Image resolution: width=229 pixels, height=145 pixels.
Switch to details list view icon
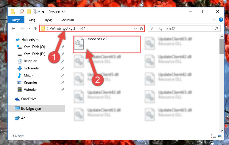tap(213, 136)
